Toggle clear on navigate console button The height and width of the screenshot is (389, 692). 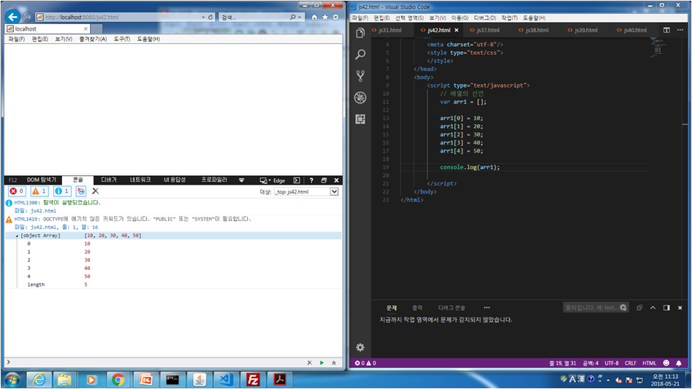(81, 191)
